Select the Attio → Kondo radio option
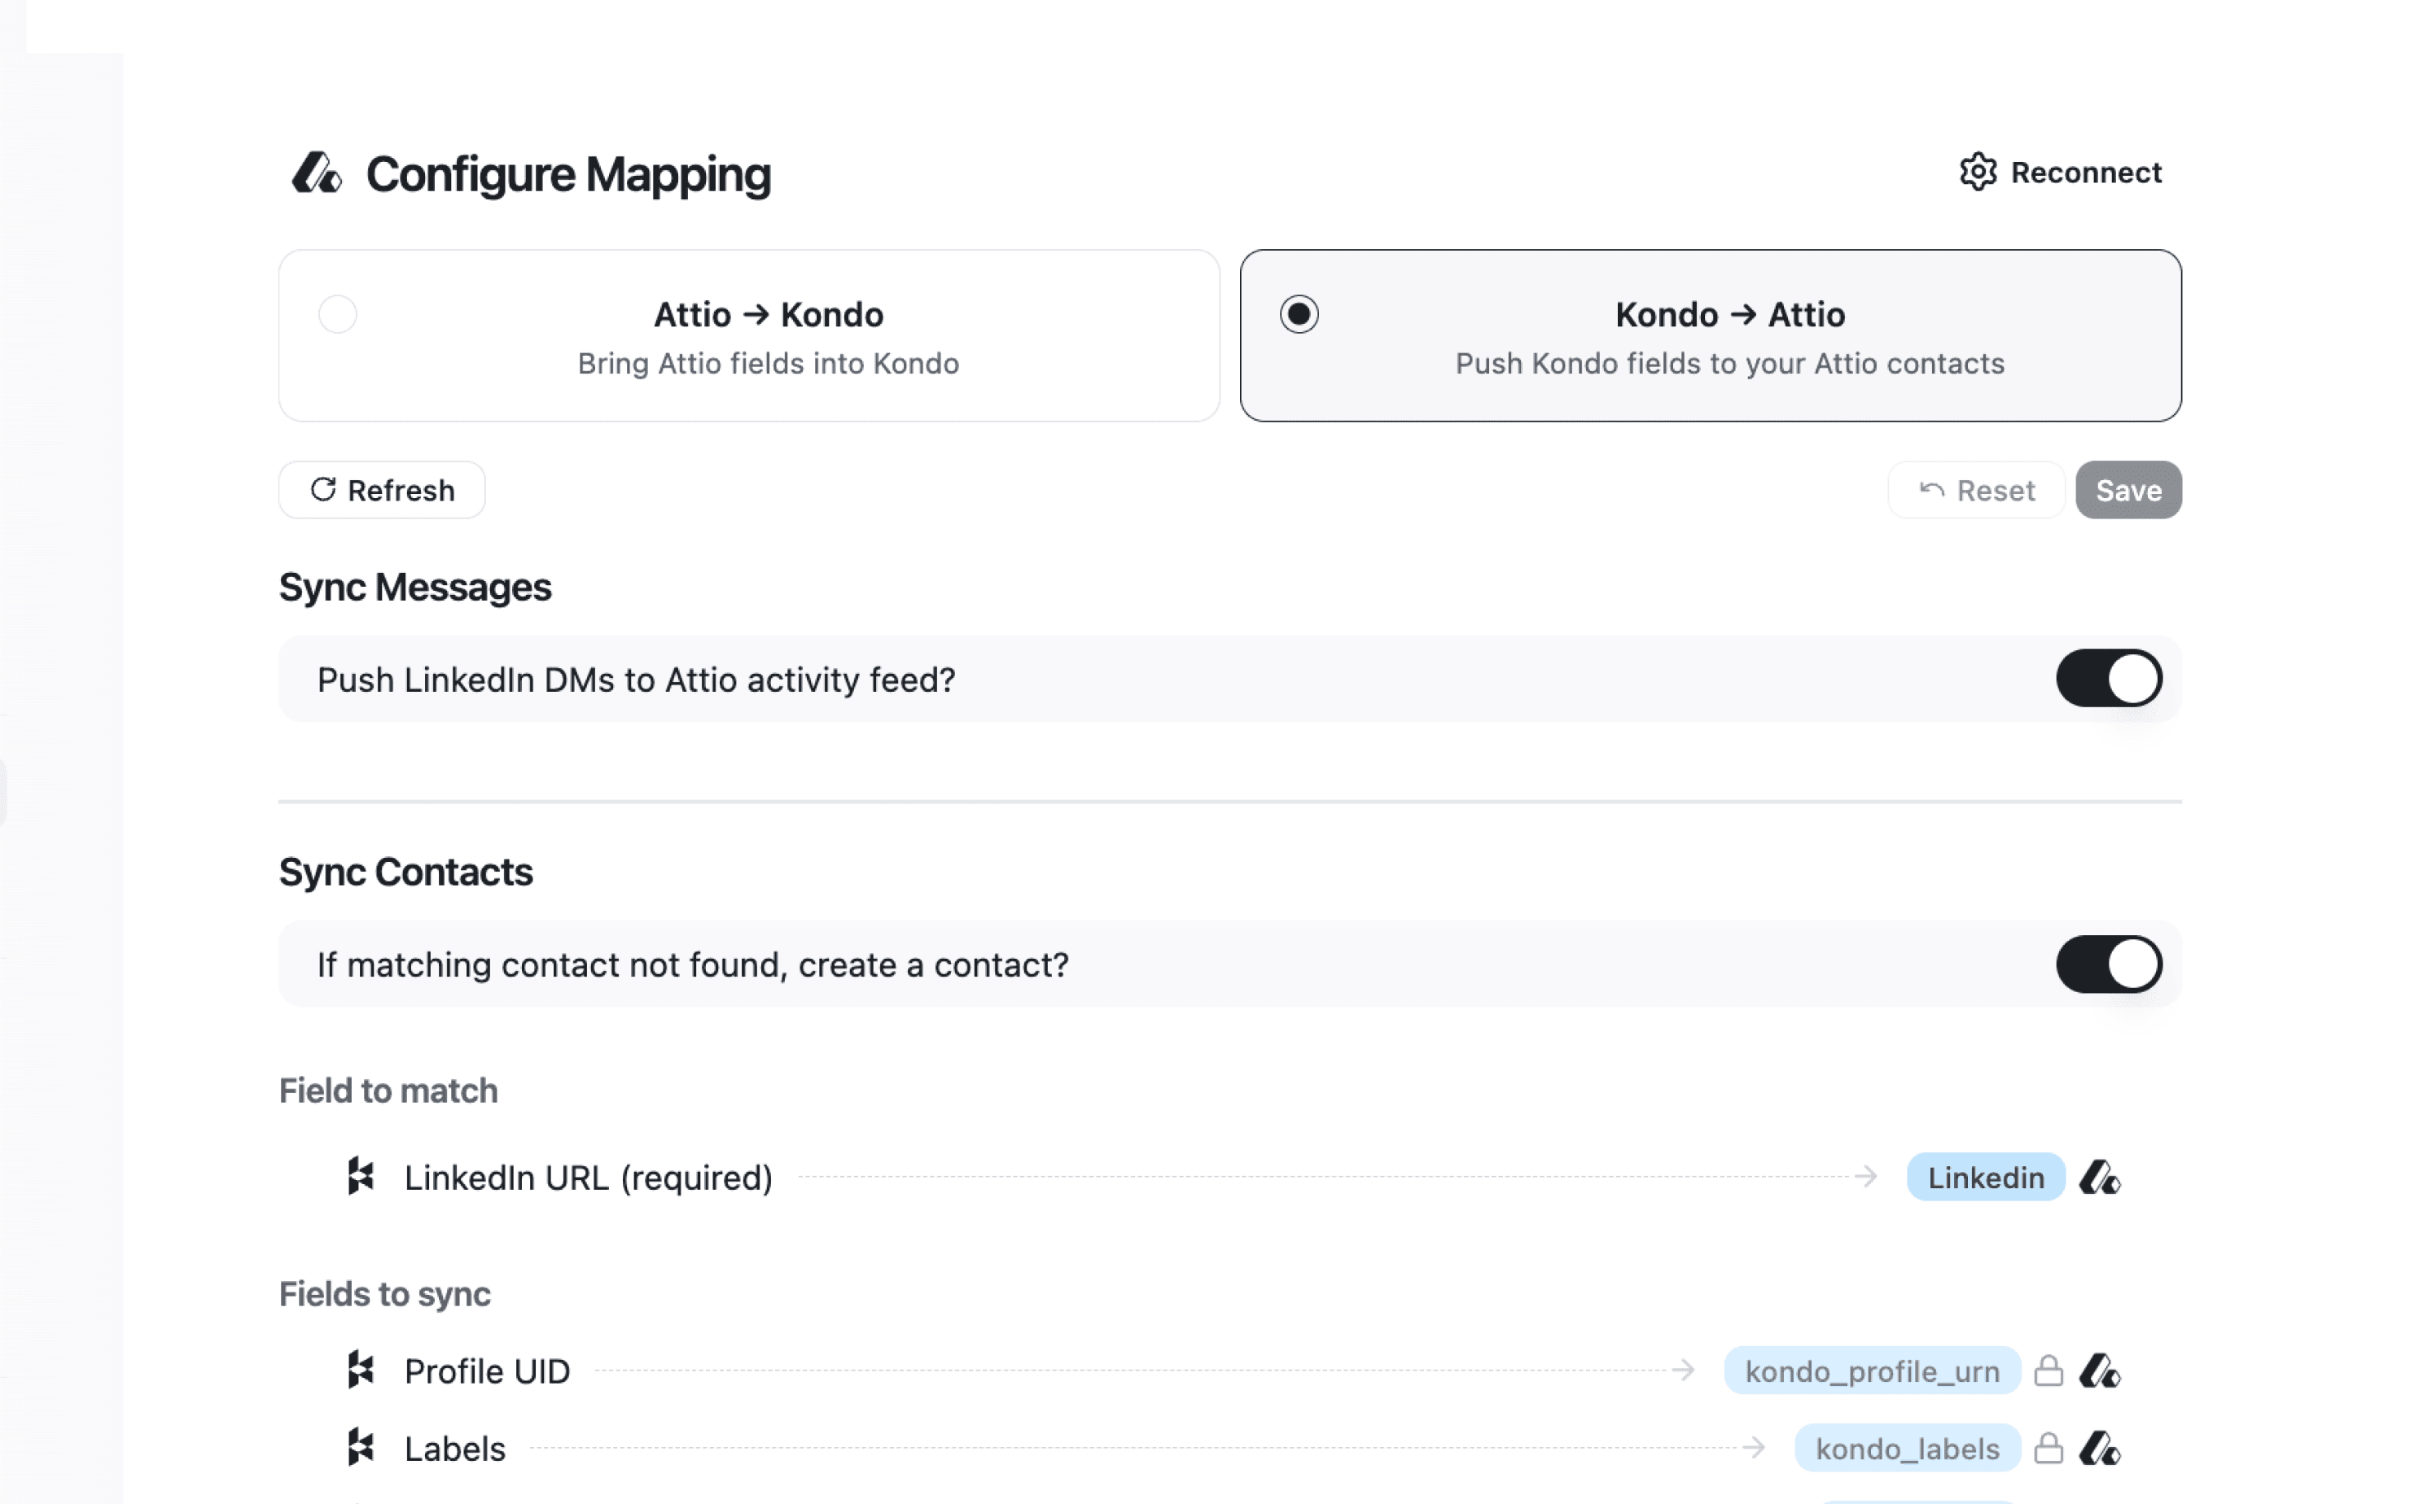This screenshot has height=1504, width=2410. 337,314
